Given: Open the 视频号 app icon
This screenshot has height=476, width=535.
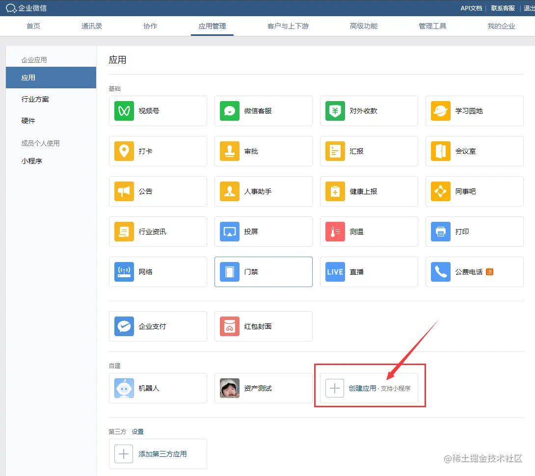Looking at the screenshot, I should 124,111.
